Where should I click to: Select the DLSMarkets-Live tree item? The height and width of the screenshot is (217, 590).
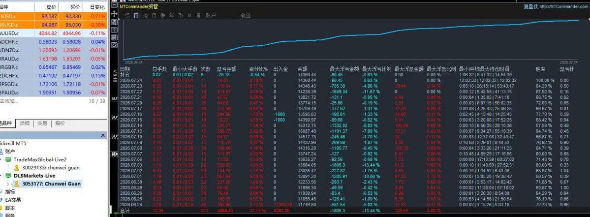coord(34,176)
